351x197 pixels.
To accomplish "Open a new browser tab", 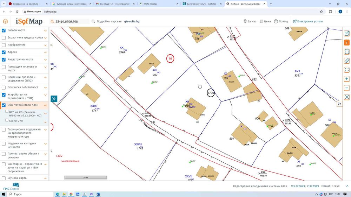I will (x=271, y=4).
